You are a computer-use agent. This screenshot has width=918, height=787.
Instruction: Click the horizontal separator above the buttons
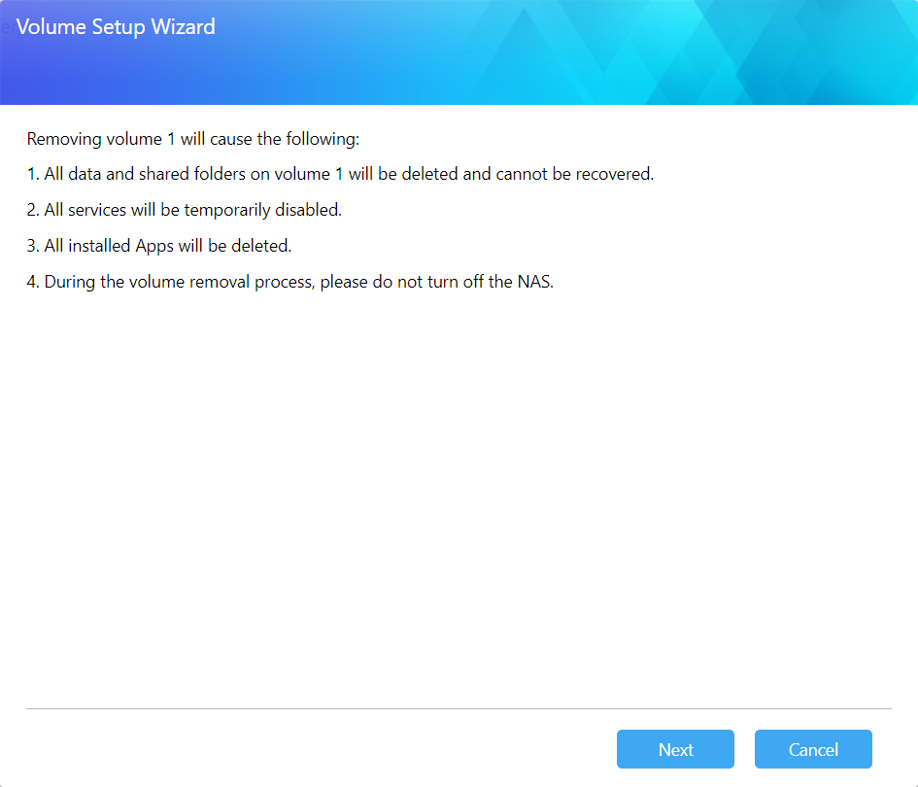[x=459, y=709]
